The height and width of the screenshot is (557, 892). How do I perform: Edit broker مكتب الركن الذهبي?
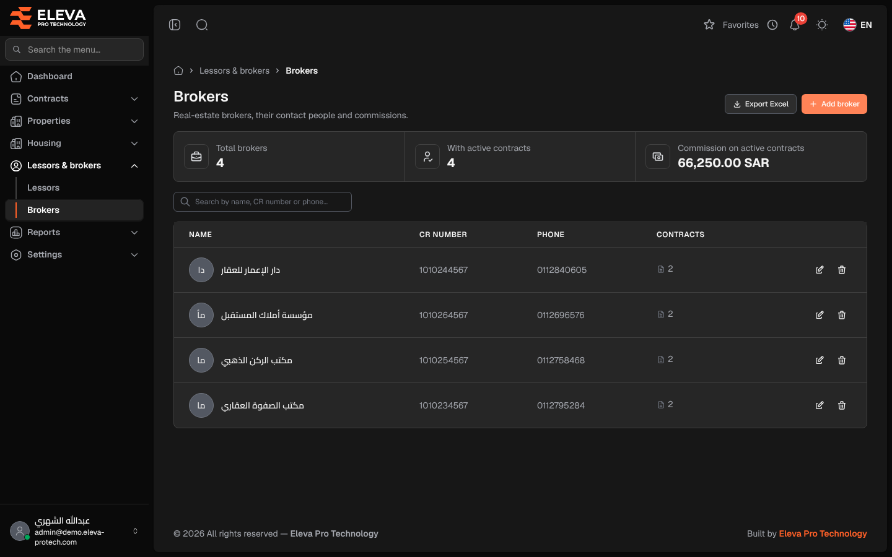point(820,360)
